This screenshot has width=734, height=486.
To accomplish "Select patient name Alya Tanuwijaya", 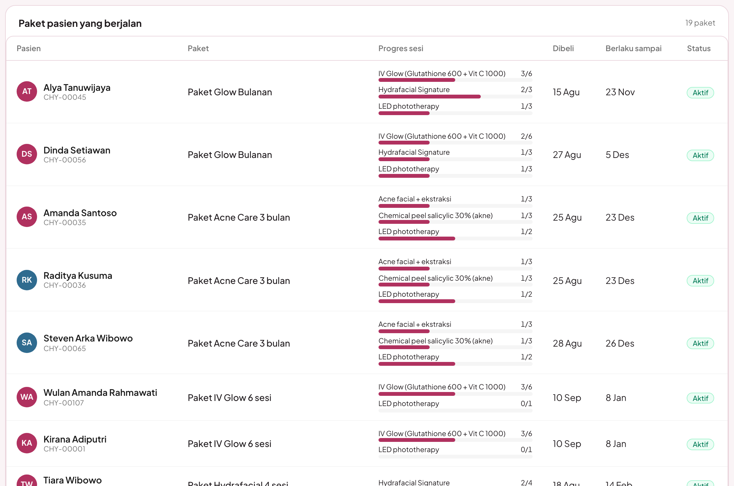I will pyautogui.click(x=77, y=88).
